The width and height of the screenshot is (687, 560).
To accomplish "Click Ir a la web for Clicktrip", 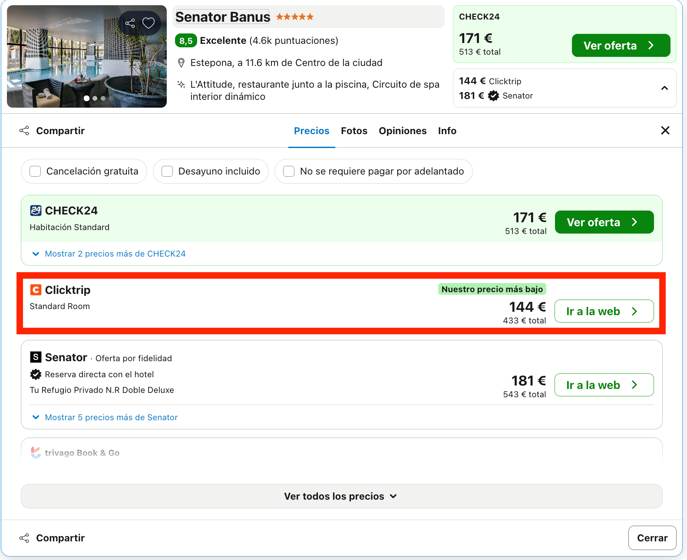I will [604, 311].
